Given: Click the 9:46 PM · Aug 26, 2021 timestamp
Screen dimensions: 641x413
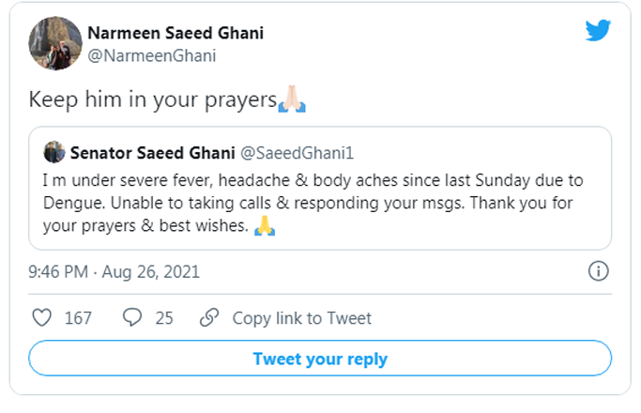Looking at the screenshot, I should pos(114,272).
